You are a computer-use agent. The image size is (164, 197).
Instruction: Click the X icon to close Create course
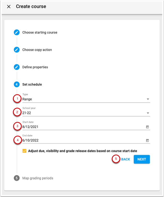[9, 7]
